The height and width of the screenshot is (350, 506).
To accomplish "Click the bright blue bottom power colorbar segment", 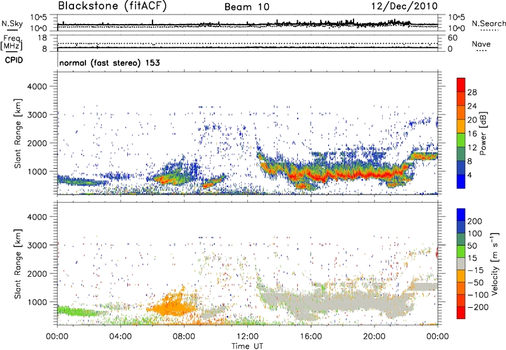I will click(461, 181).
